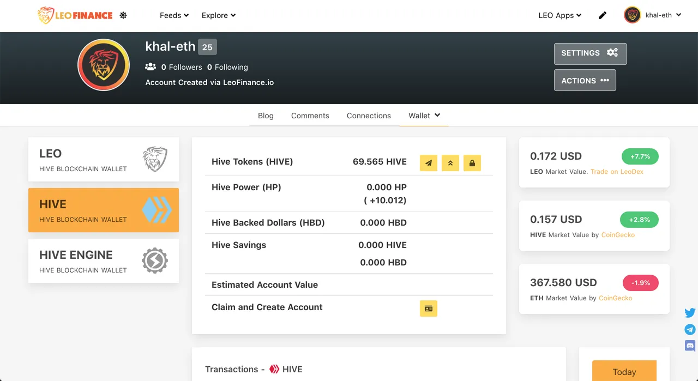Viewport: 698px width, 381px height.
Task: Select the HIVE ENGINE wallet card
Action: tap(104, 261)
